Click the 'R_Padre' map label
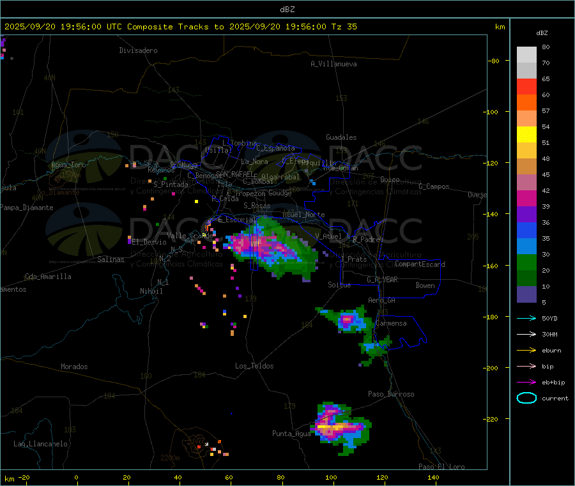Viewport: 575px width, 486px height. (366, 239)
